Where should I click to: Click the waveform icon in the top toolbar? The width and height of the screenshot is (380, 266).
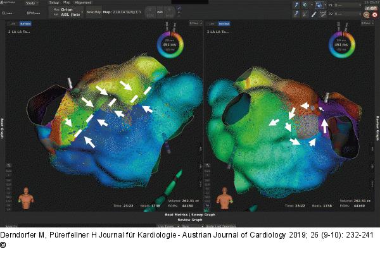160,12
